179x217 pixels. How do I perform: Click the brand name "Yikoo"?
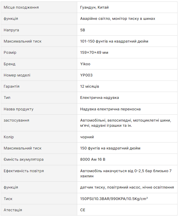pos(85,64)
